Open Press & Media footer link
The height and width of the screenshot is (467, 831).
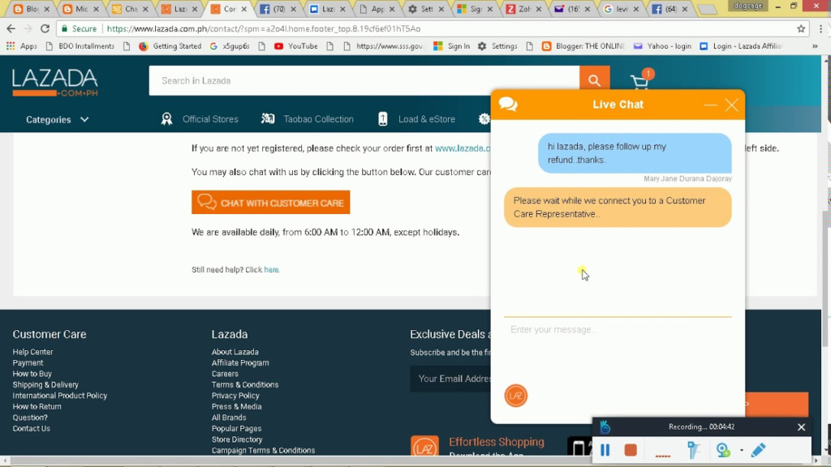(236, 407)
